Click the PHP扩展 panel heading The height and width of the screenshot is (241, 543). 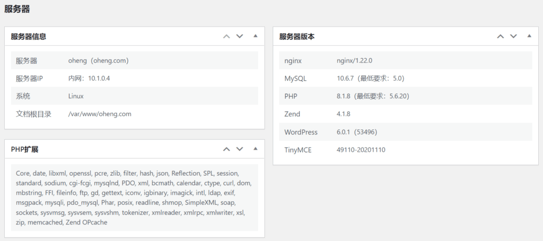24,149
